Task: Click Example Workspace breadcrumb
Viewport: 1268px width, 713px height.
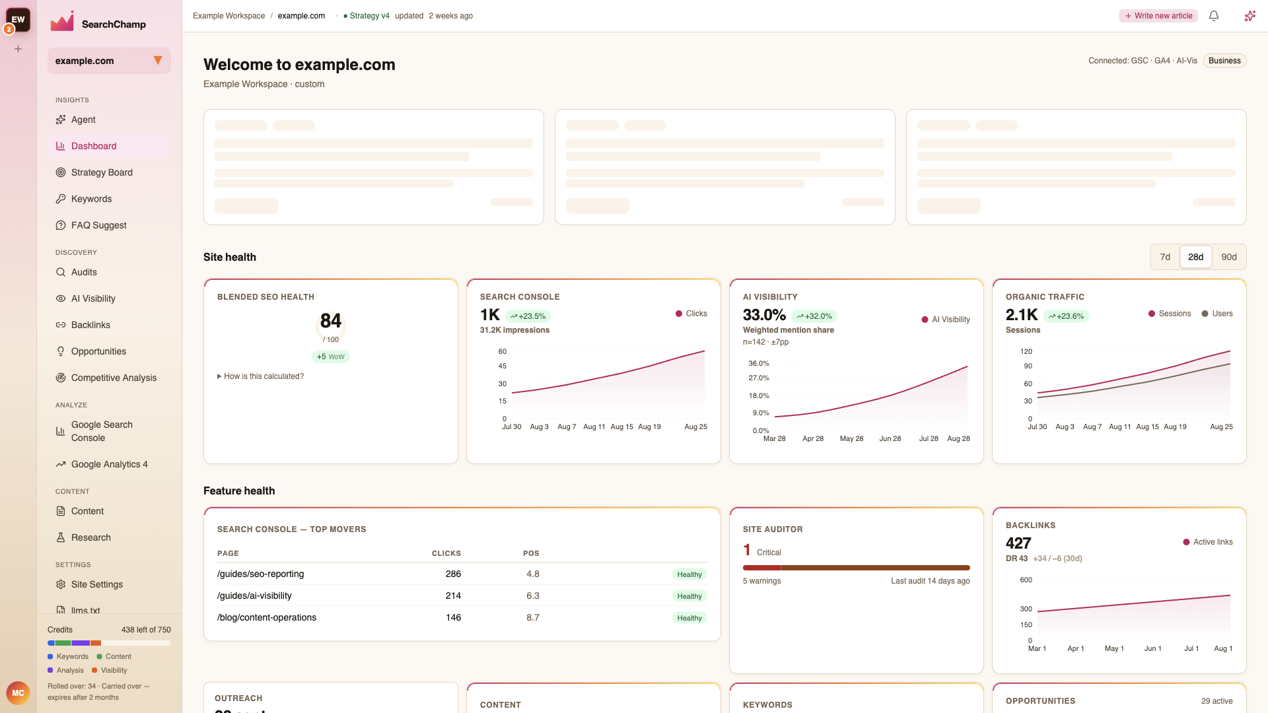Action: click(229, 16)
